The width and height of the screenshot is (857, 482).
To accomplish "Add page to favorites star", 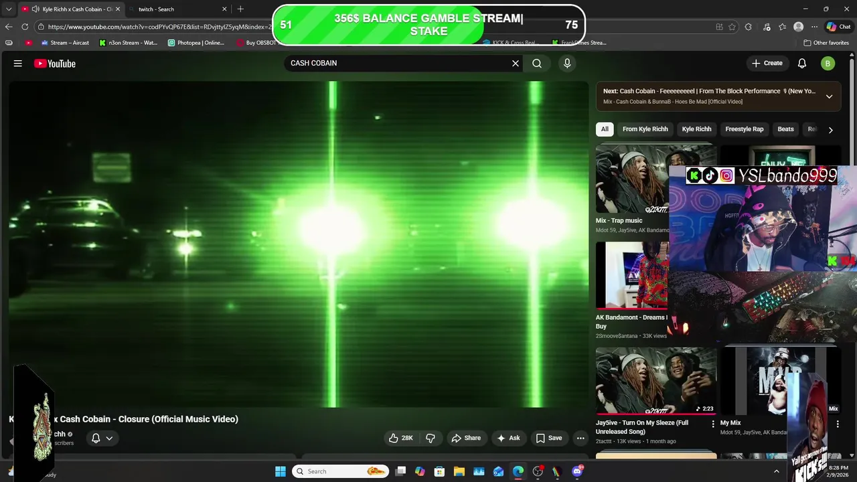I will [732, 27].
